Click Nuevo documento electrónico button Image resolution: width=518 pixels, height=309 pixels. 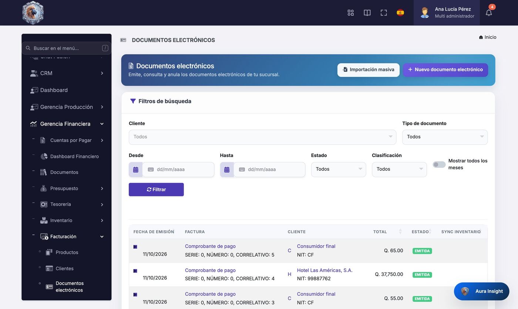coord(445,70)
